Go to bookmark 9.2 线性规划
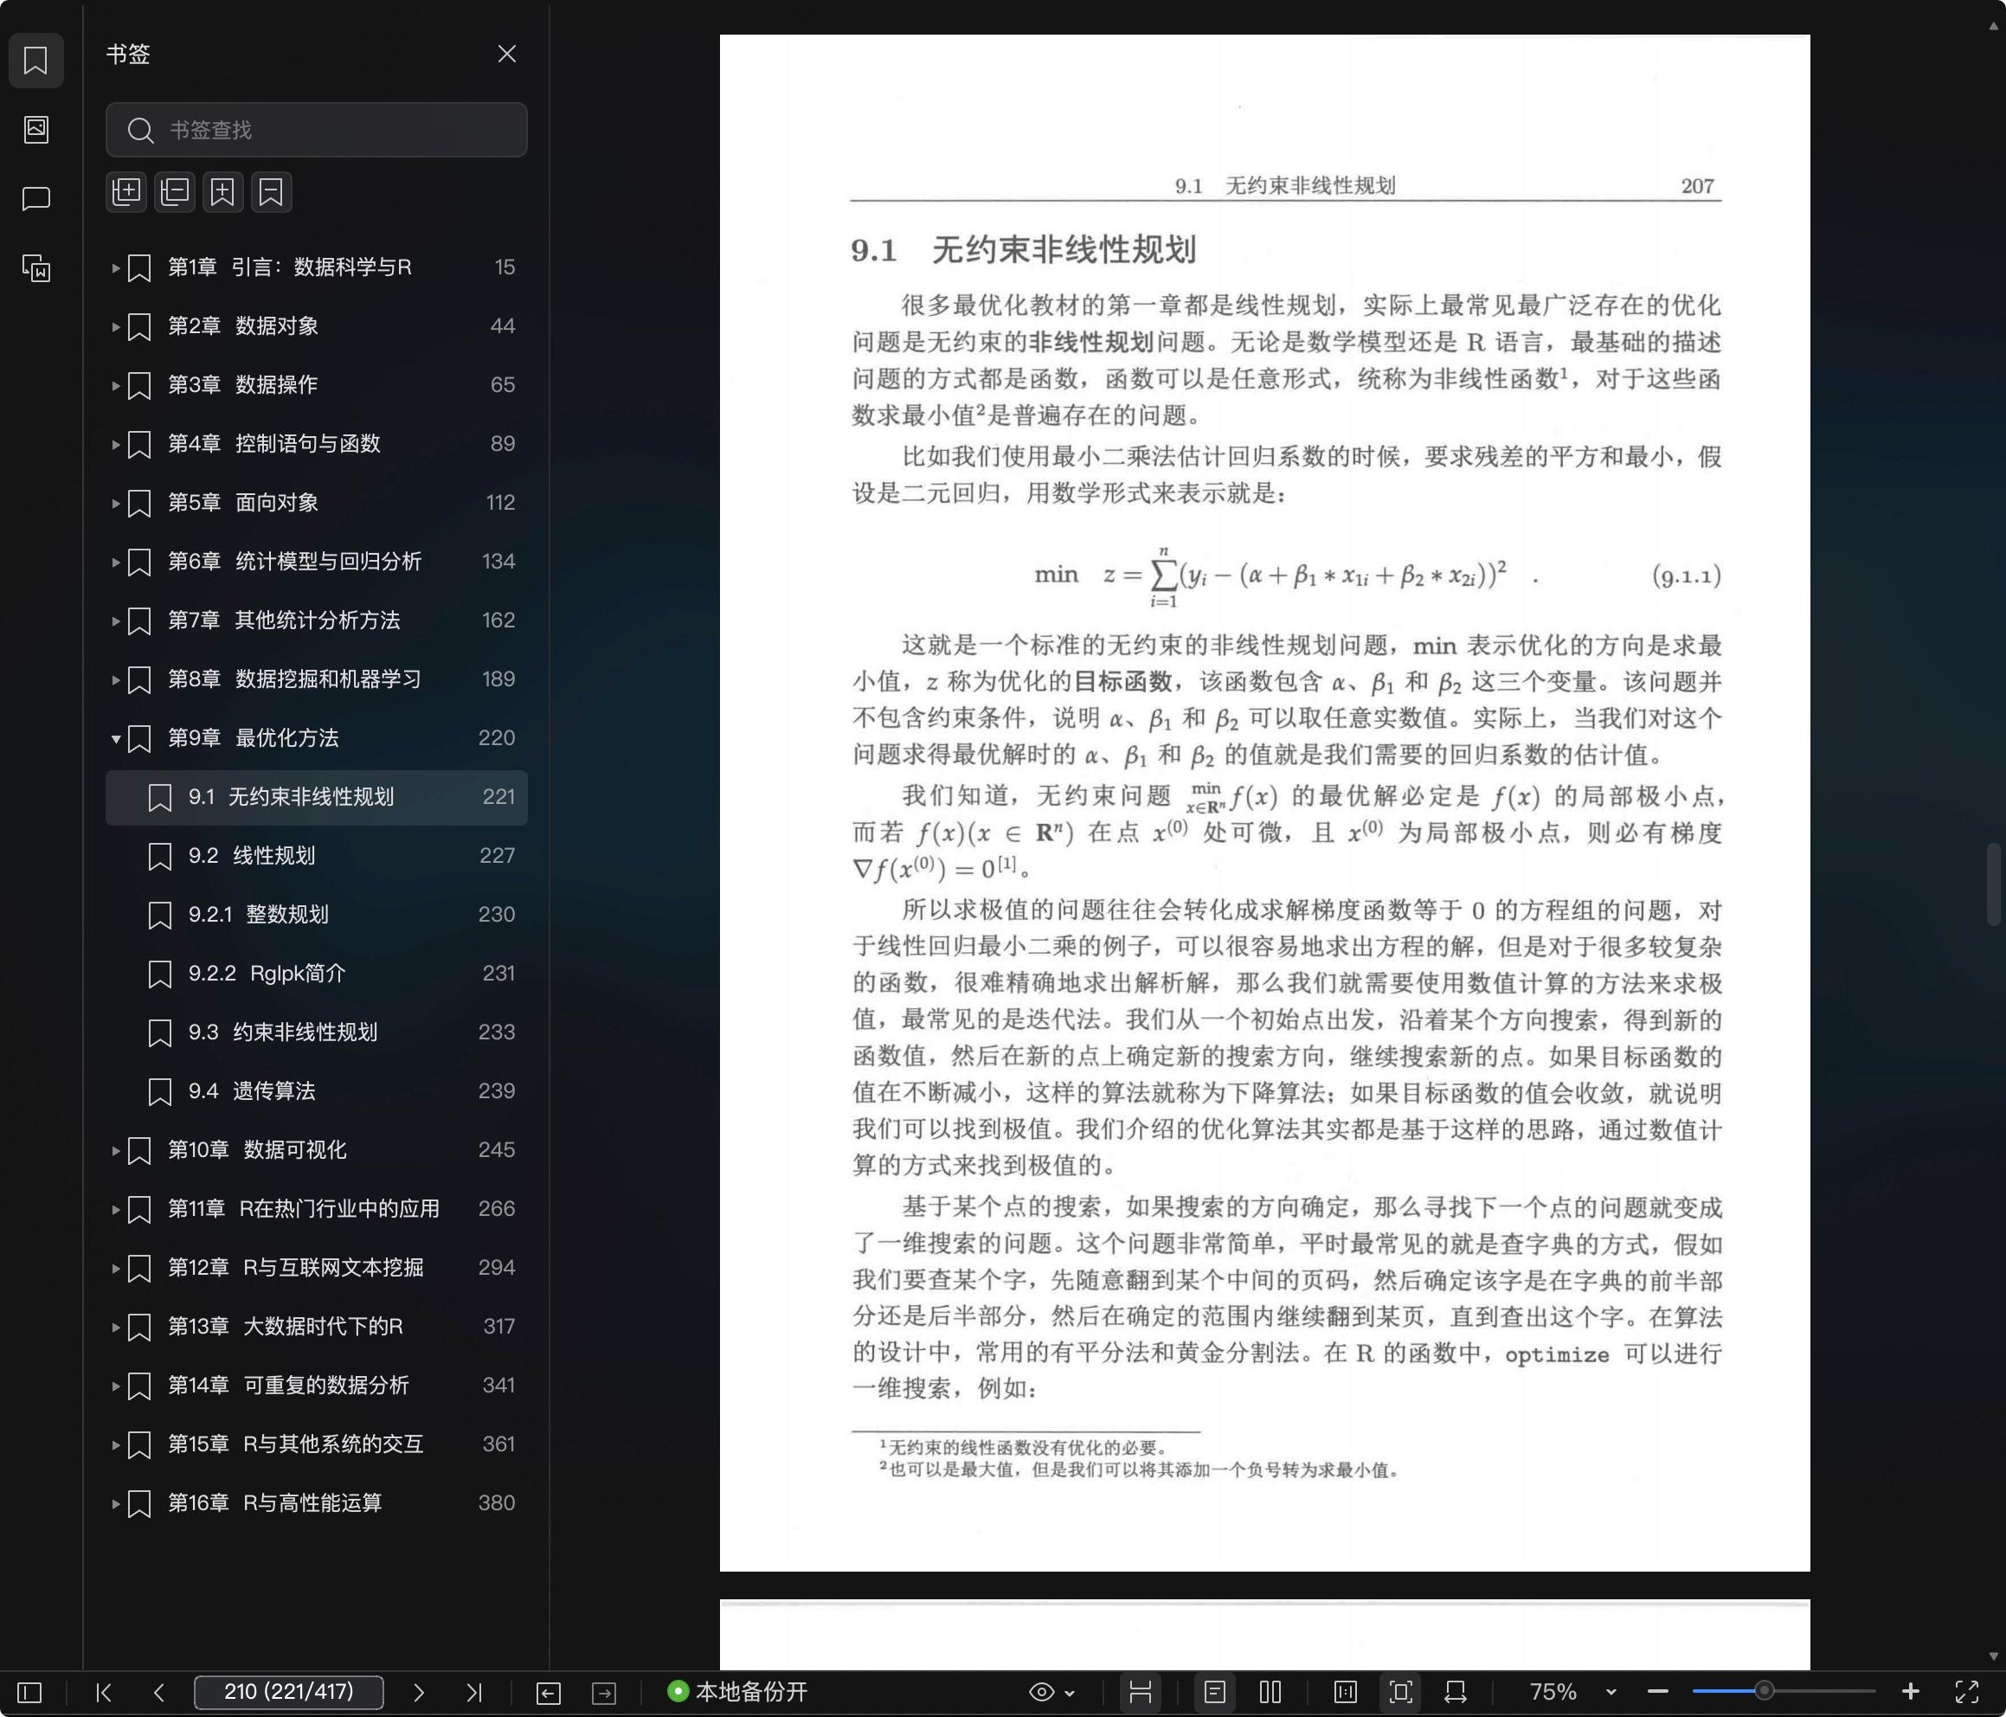The image size is (2006, 1717). pos(317,856)
